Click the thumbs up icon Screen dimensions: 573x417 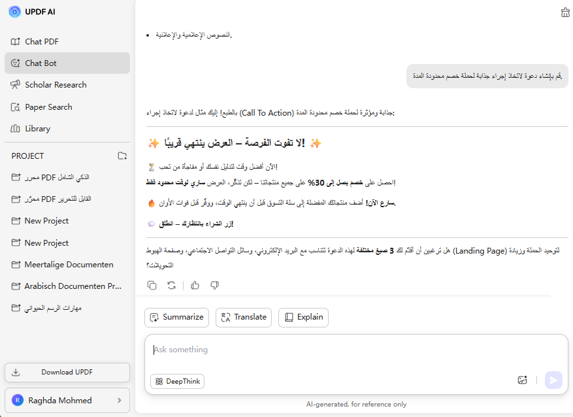(x=195, y=285)
